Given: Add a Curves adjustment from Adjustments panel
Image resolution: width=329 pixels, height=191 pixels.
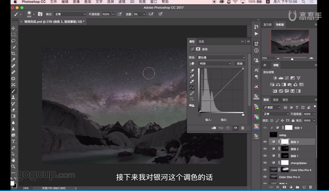Looking at the screenshot, I should click(x=287, y=78).
